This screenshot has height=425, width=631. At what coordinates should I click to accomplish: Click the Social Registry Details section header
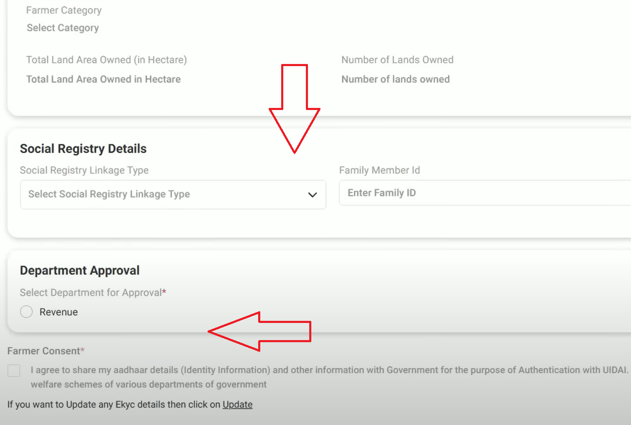(83, 148)
